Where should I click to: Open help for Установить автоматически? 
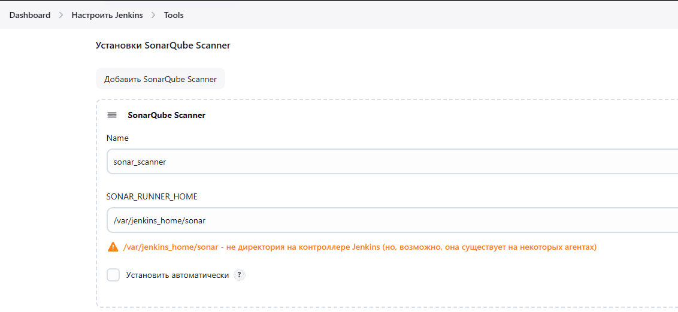coord(240,275)
